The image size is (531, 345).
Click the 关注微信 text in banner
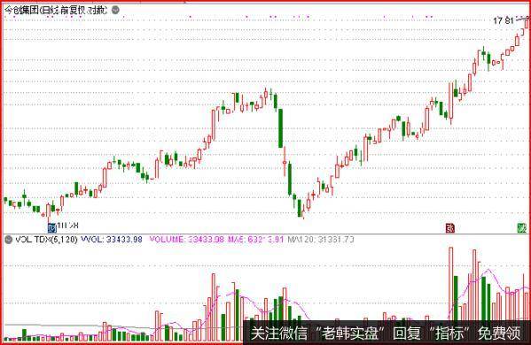click(x=278, y=333)
